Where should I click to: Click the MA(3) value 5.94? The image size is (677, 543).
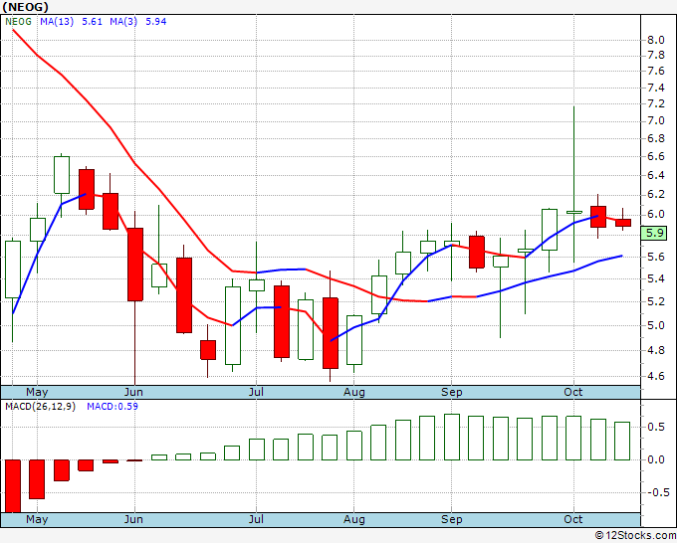(156, 22)
